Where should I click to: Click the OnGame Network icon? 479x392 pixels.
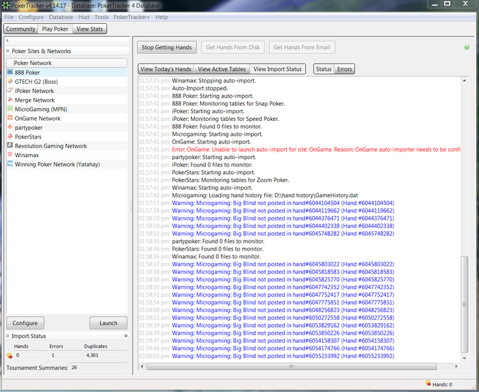10,118
